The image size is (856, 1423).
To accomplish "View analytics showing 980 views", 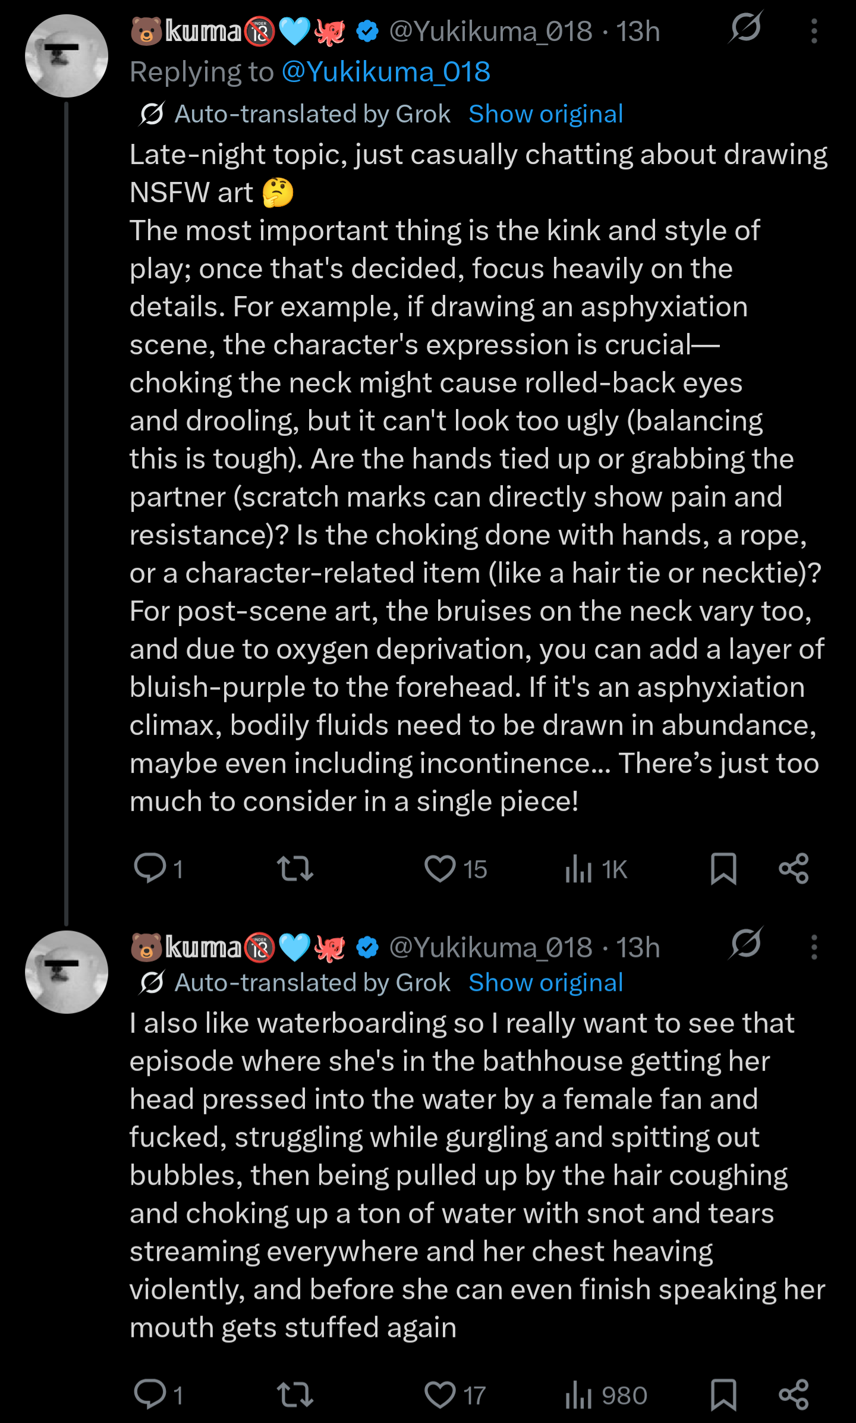I will [x=578, y=1395].
